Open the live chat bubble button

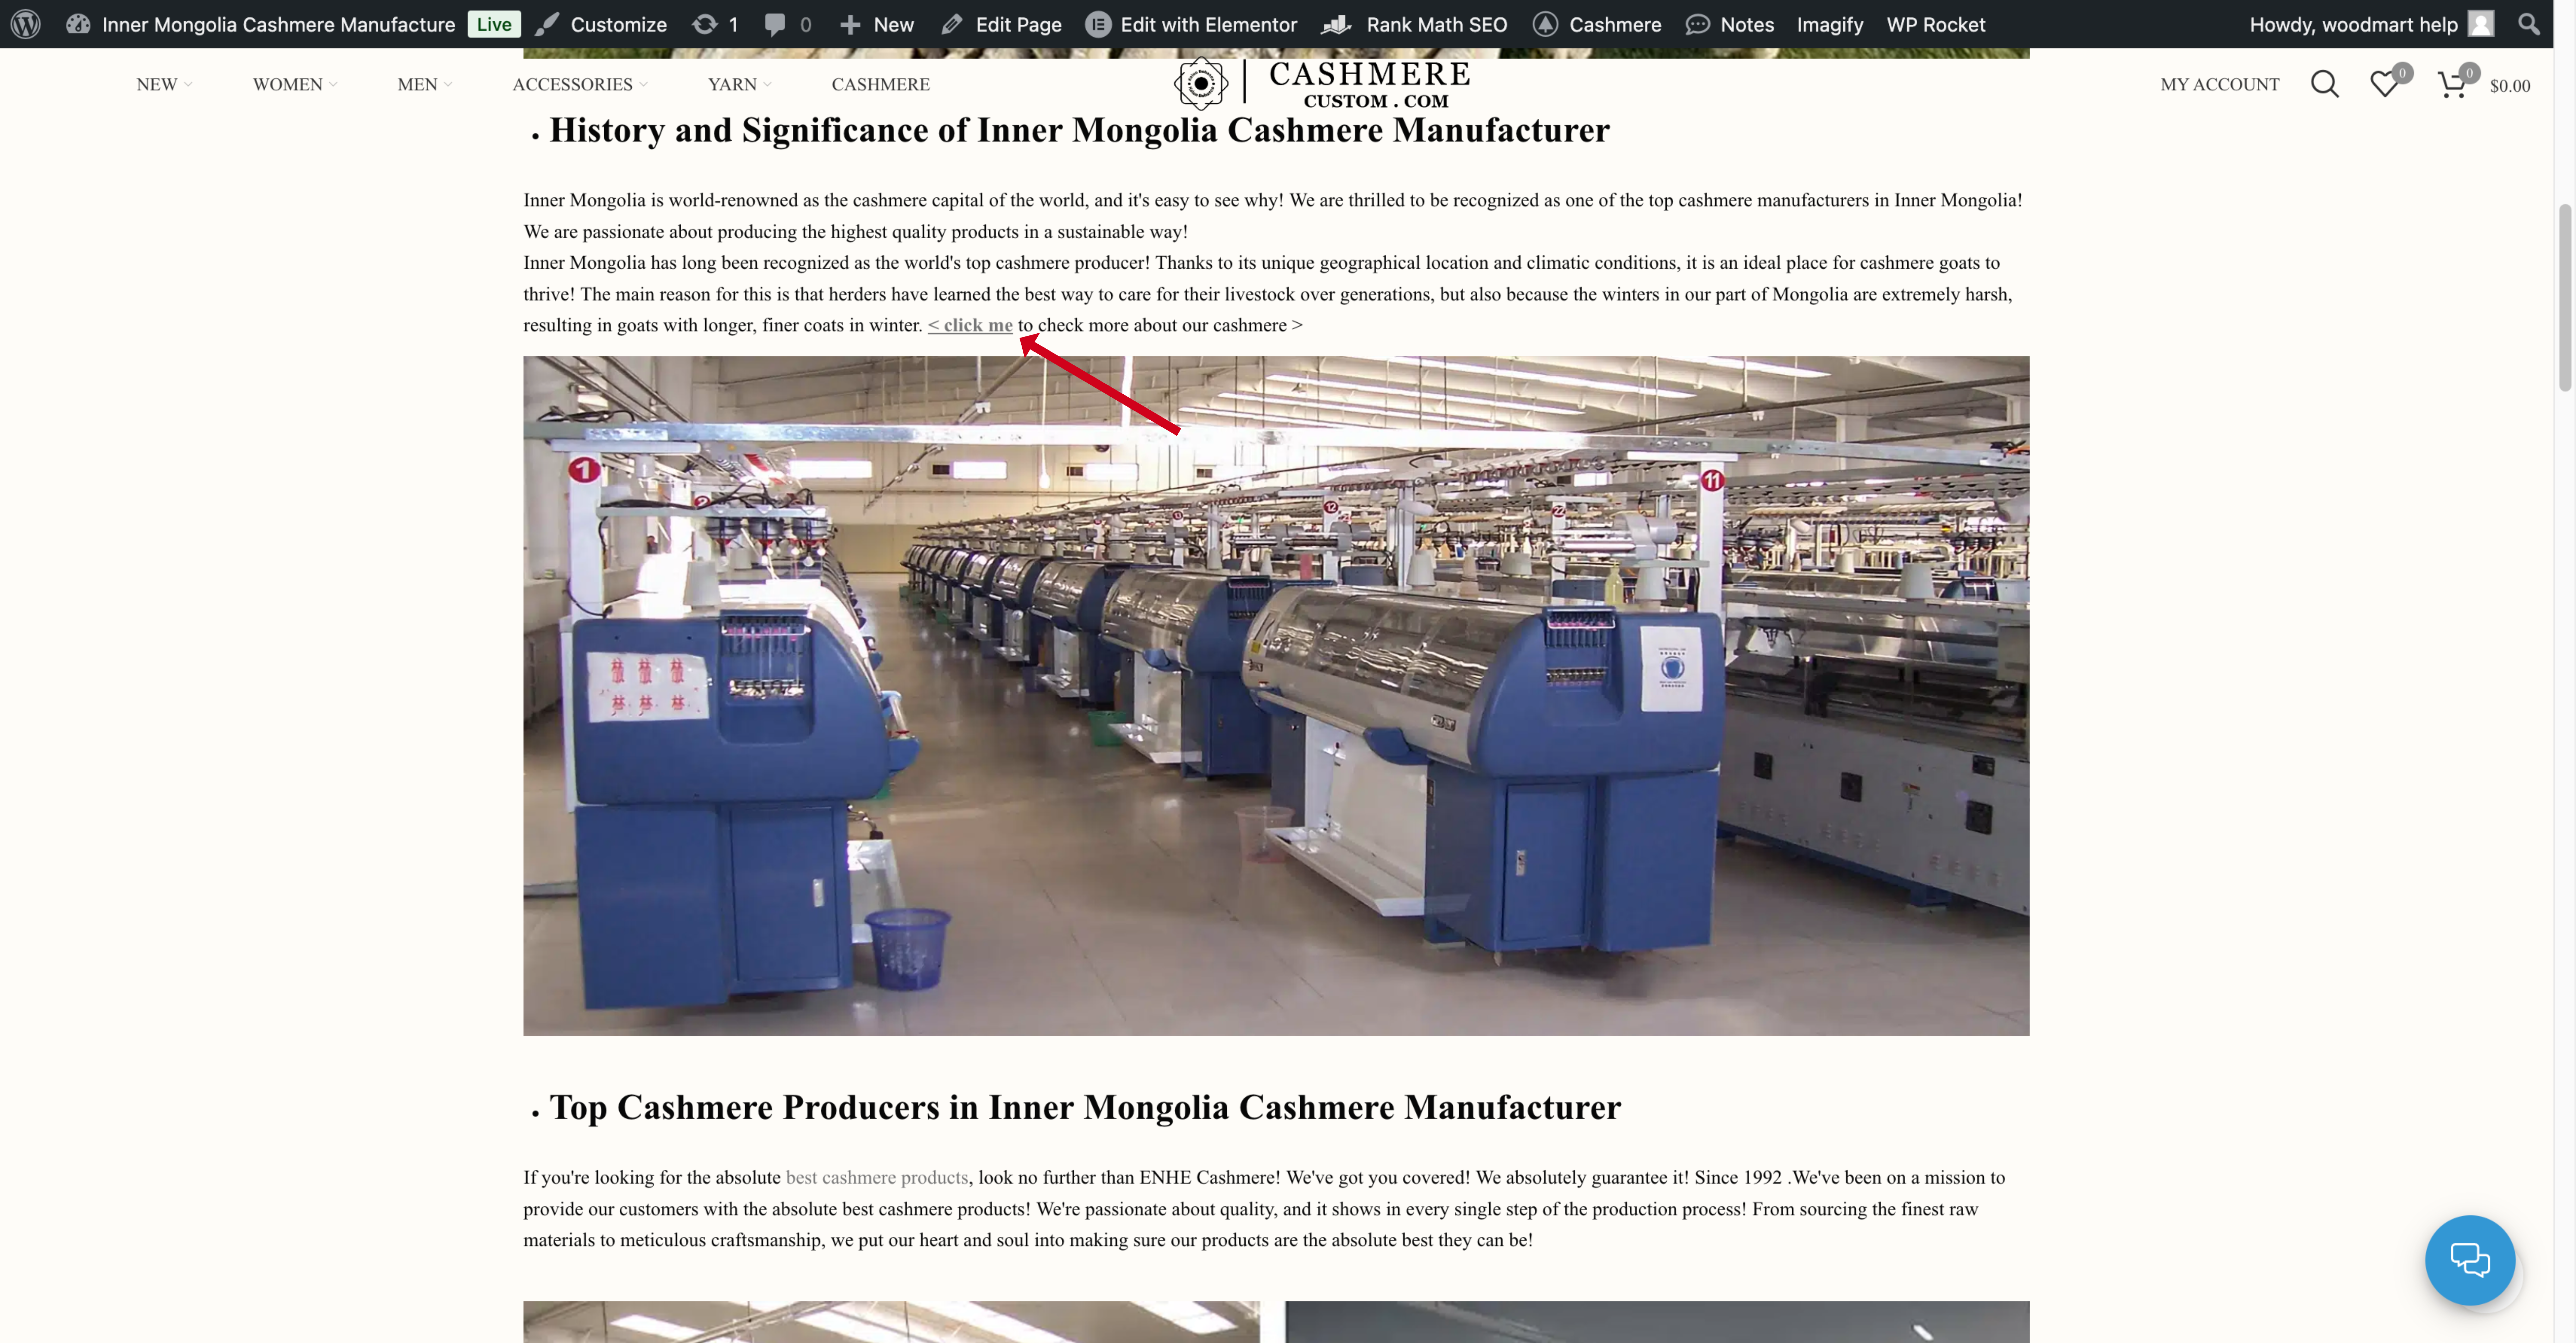(x=2470, y=1260)
